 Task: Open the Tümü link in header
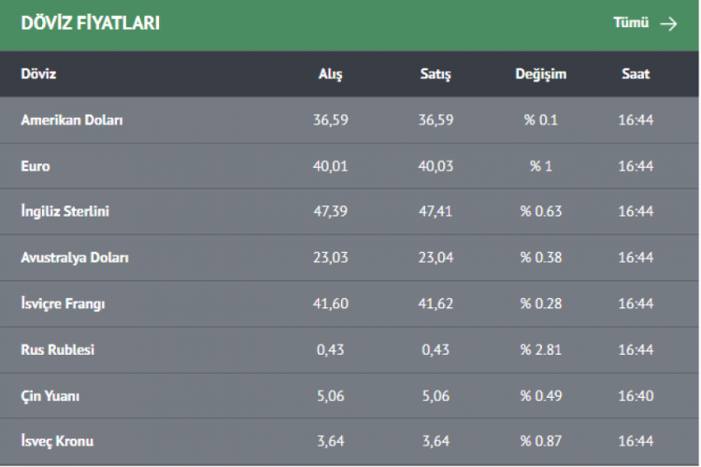tap(631, 23)
